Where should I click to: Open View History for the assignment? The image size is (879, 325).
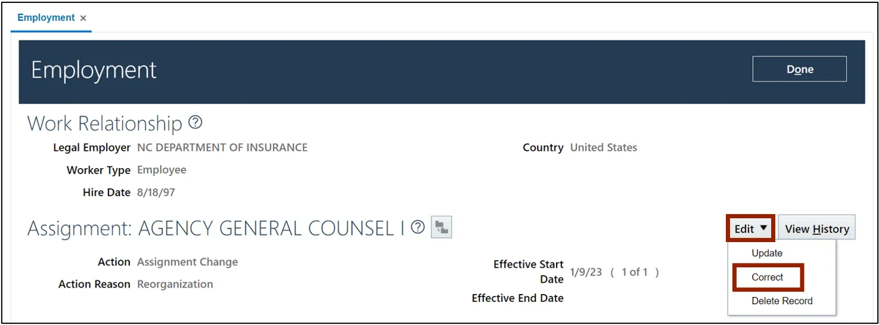click(816, 228)
